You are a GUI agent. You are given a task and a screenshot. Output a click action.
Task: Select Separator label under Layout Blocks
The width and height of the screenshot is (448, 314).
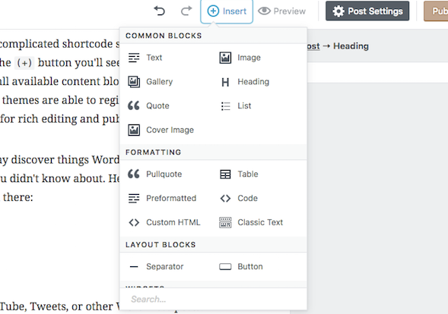pos(165,267)
